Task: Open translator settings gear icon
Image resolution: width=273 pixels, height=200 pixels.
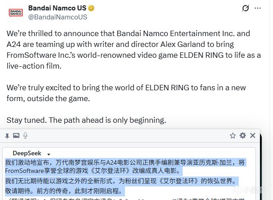Action: click(243, 135)
